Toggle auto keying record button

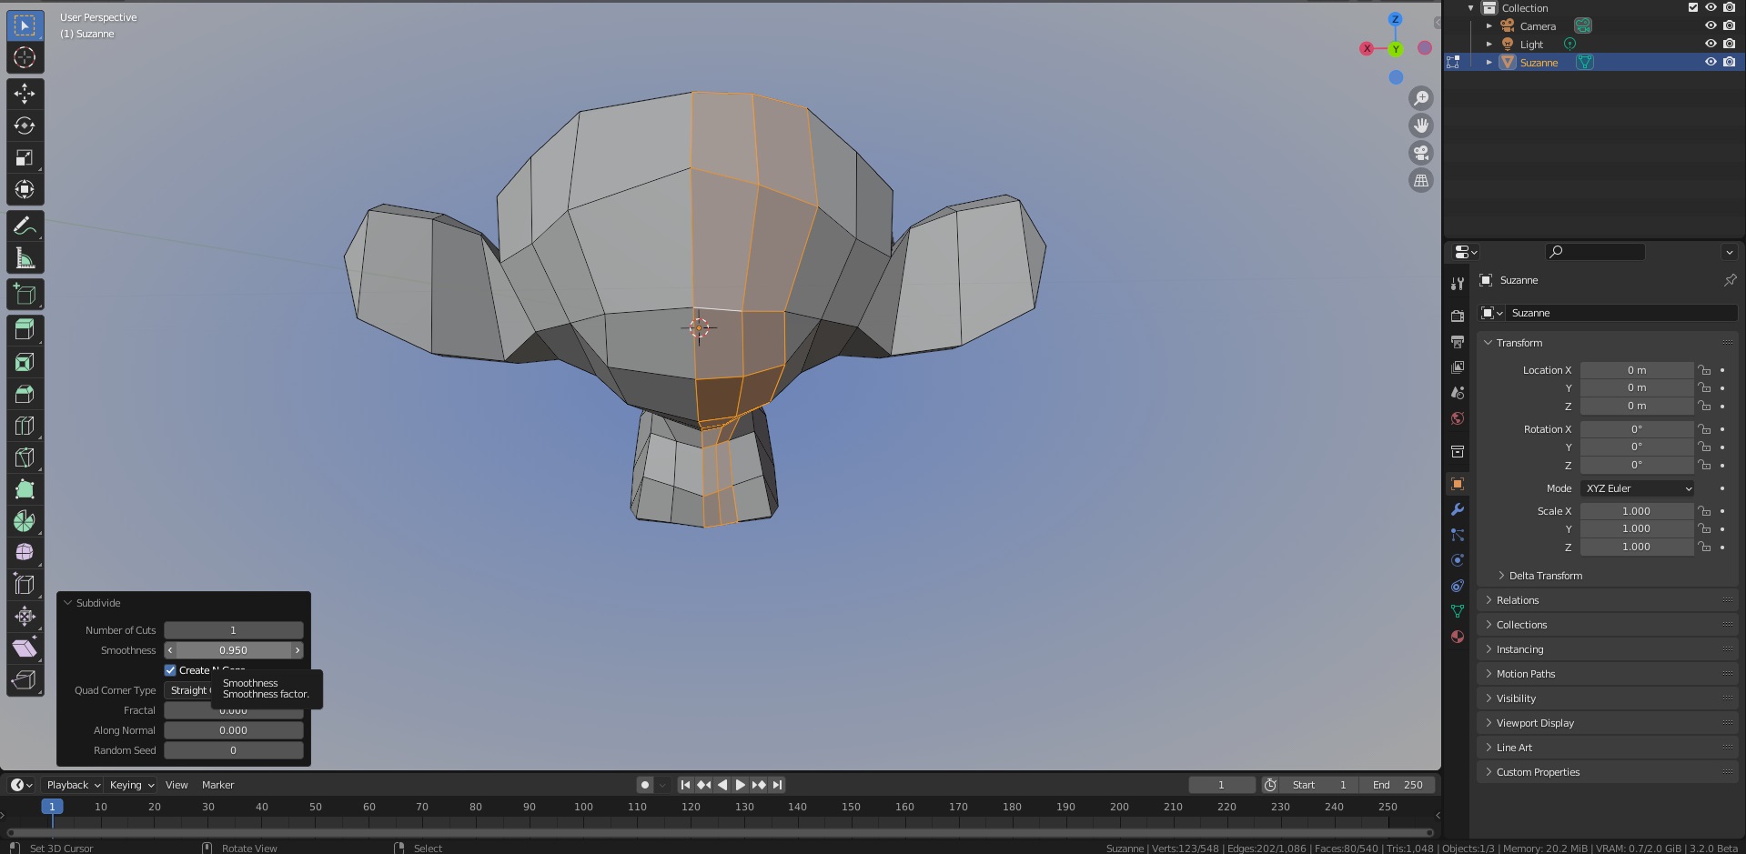645,785
